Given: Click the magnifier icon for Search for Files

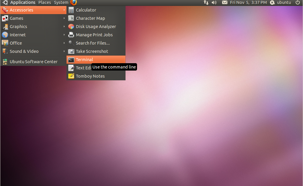Looking at the screenshot, I should pos(71,43).
